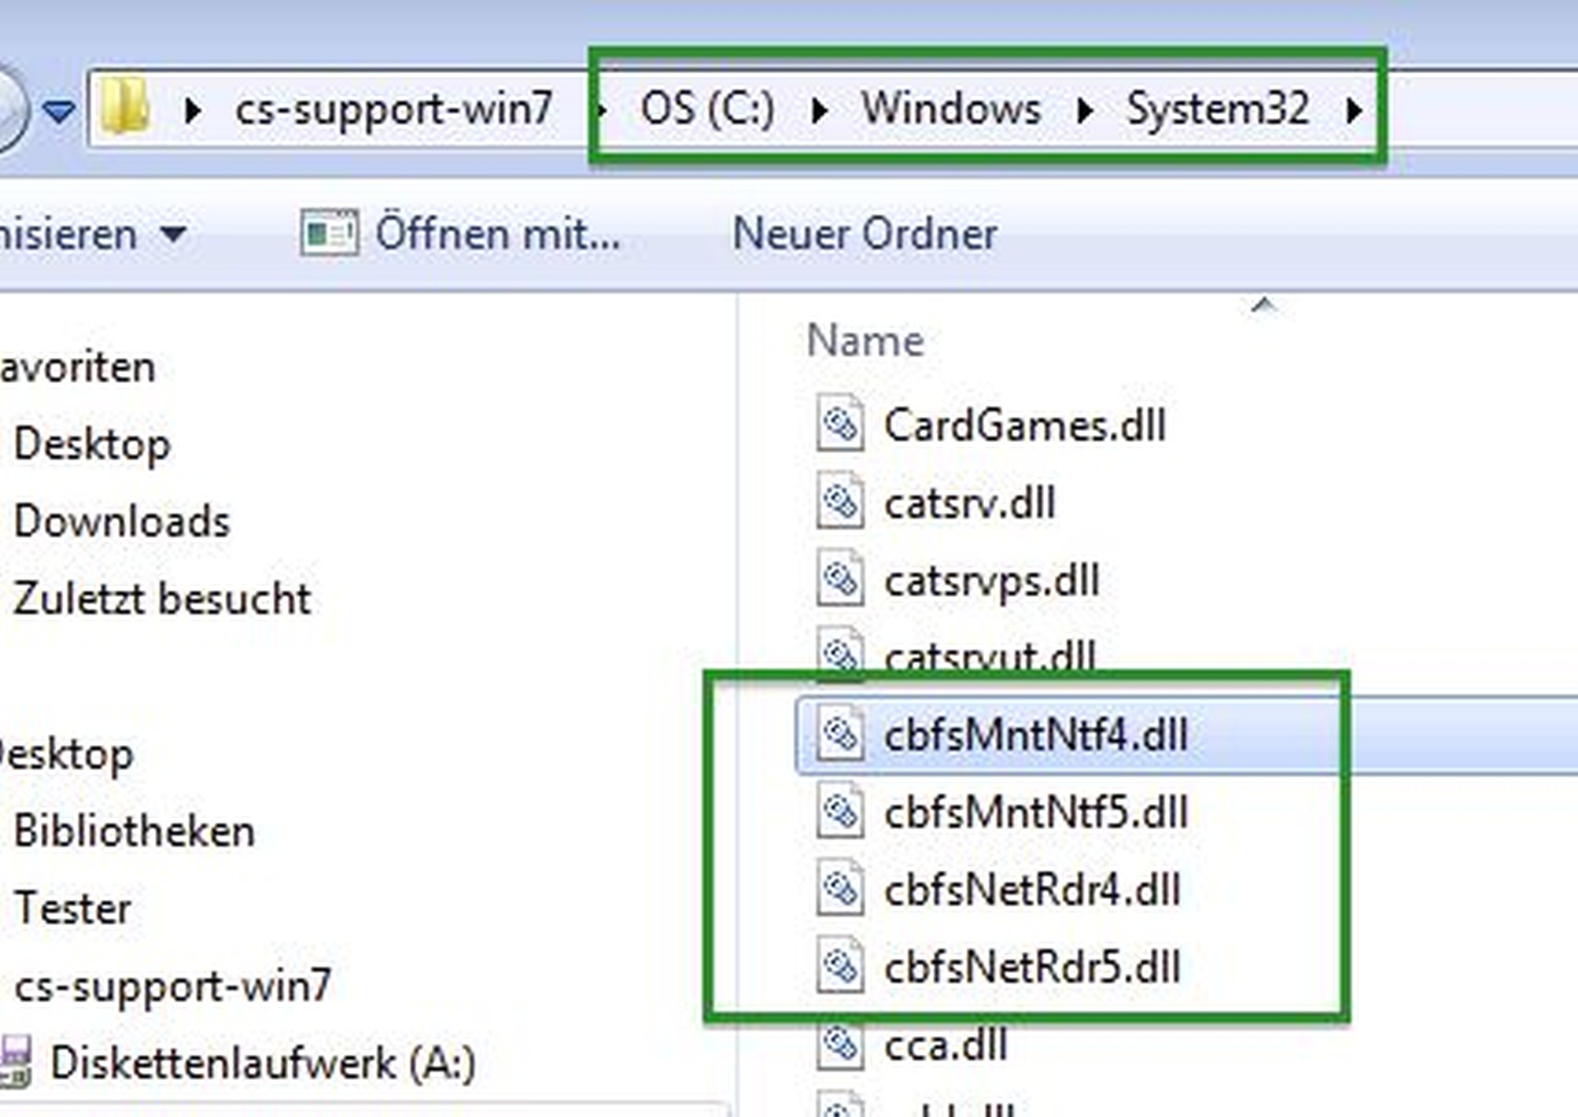Screen dimensions: 1578x1117
Task: Navigate to OS (C:) breadcrumb
Action: [707, 109]
